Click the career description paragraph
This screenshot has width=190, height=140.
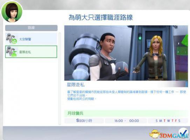pos(127,96)
